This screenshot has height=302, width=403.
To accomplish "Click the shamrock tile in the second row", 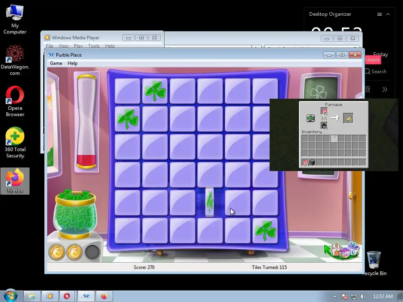I will click(128, 119).
